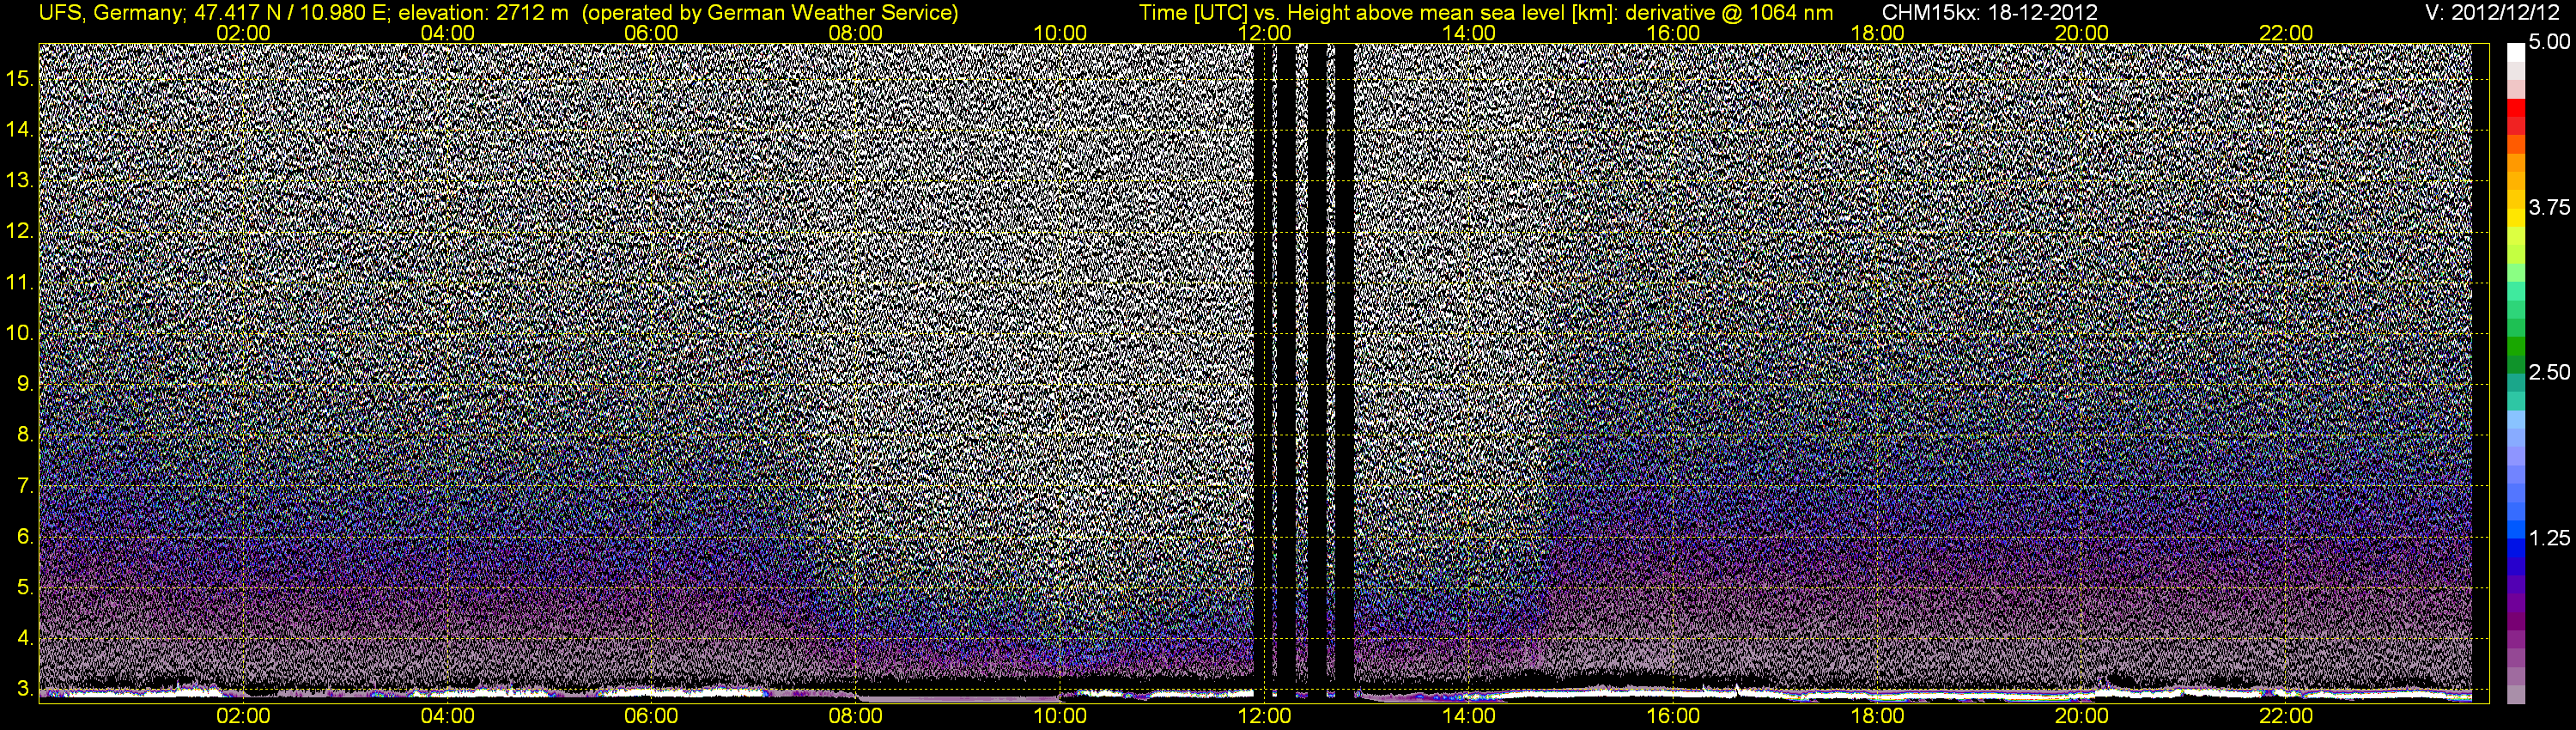Select the 10 km height axis label
Screen dimensions: 2576x730
coord(19,333)
